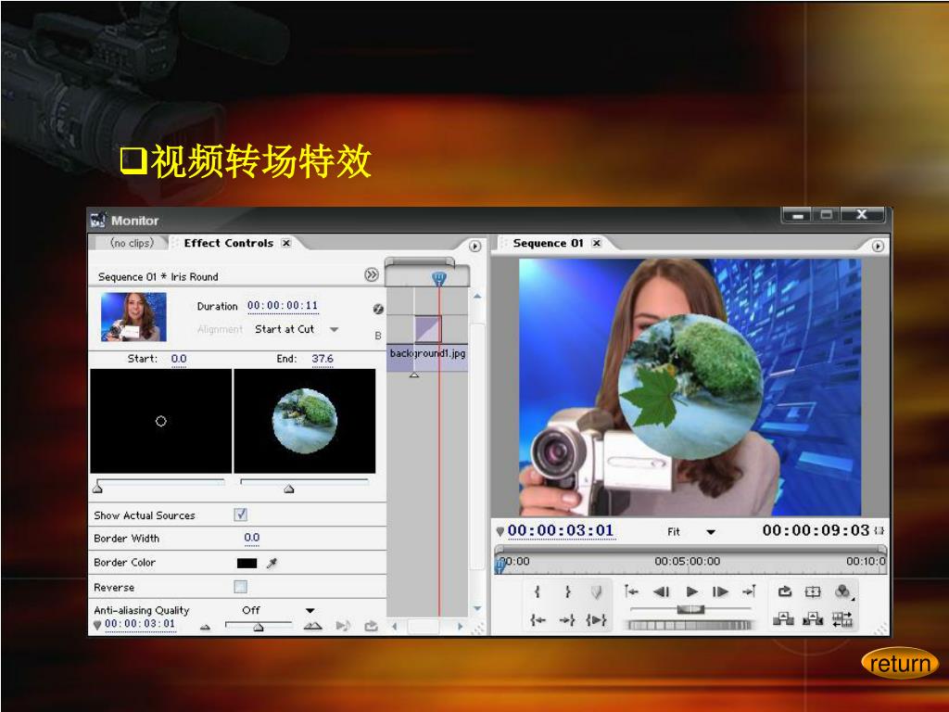Viewport: 949px width, 712px height.
Task: Click the Start preview slider handle
Action: tap(98, 488)
